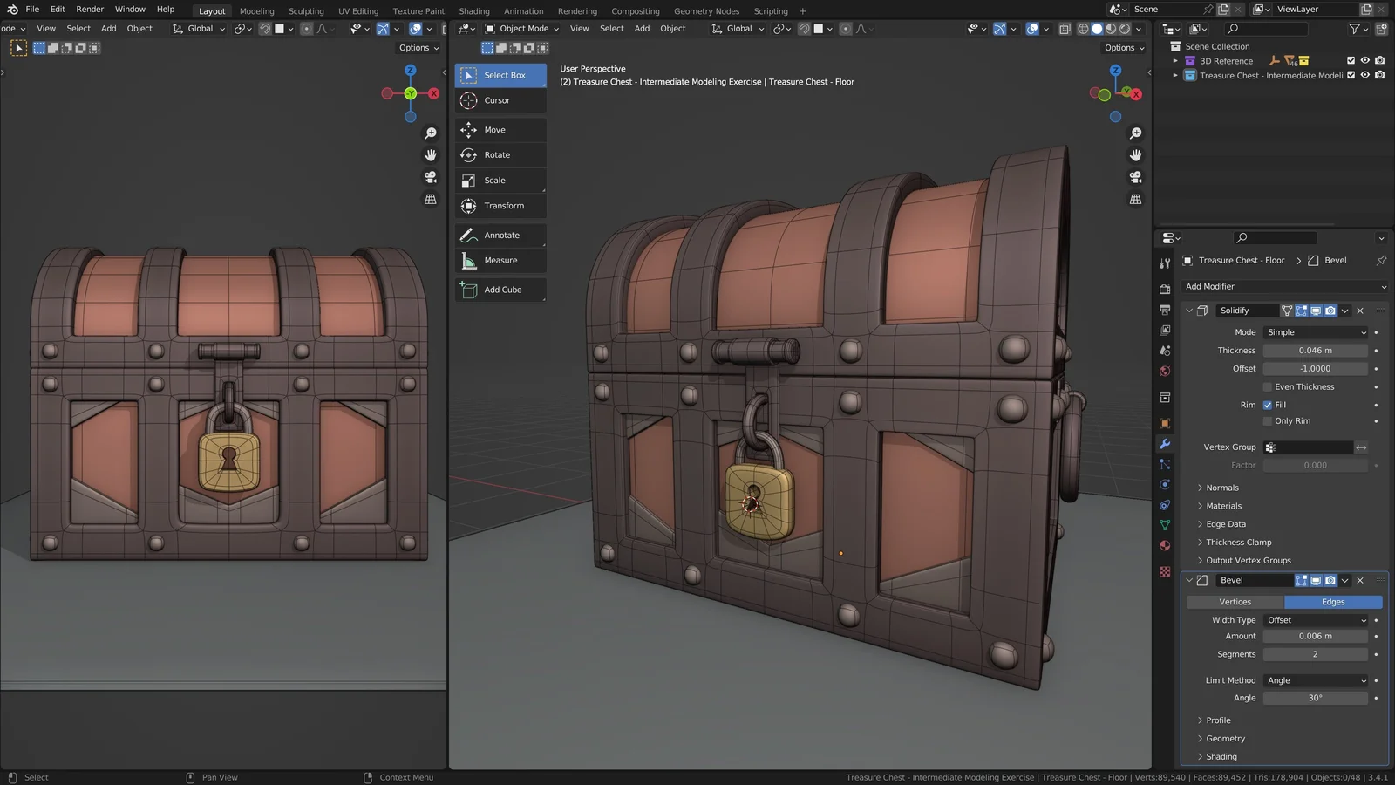Open the Texture Properties tab (checkered icon)
Viewport: 1395px width, 785px height.
[x=1165, y=571]
